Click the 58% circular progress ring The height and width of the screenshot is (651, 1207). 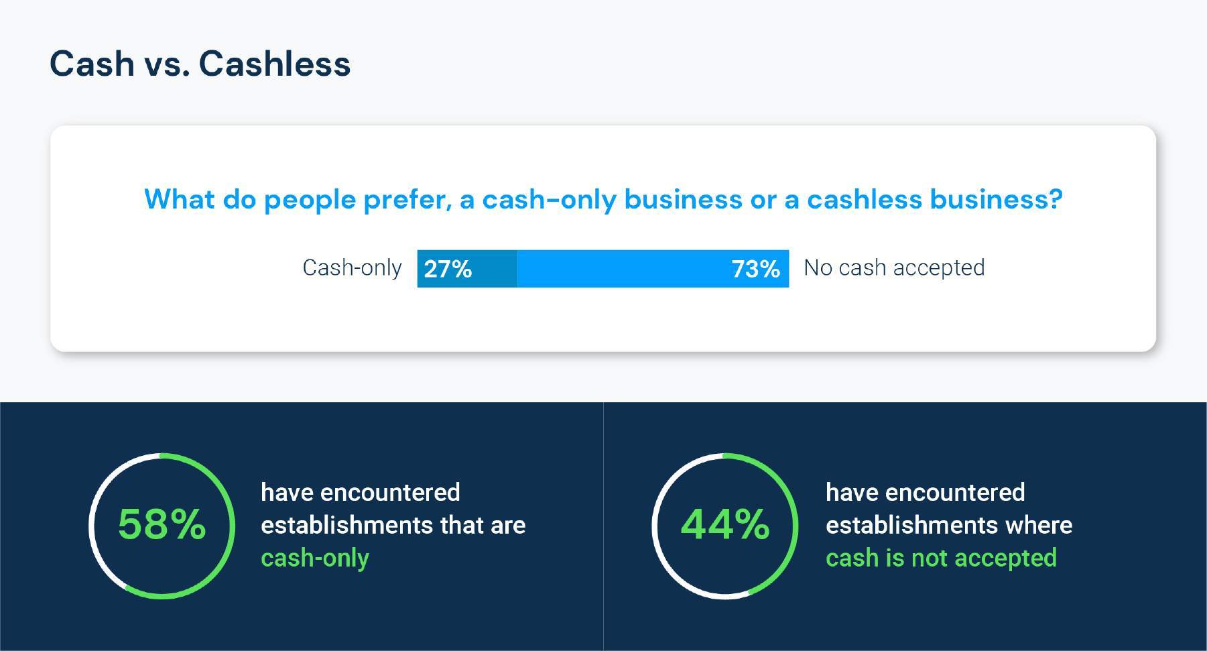pyautogui.click(x=162, y=526)
